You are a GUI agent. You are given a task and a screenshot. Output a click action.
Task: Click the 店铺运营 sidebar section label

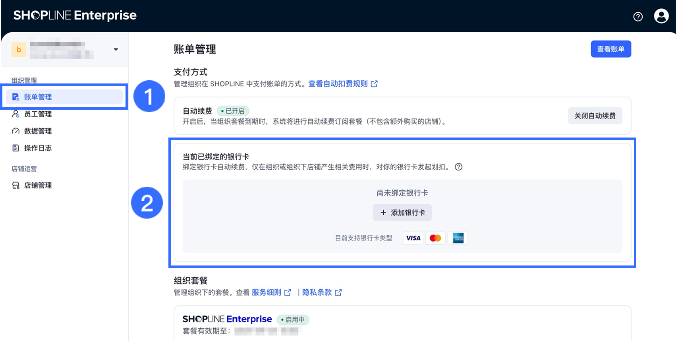point(24,169)
